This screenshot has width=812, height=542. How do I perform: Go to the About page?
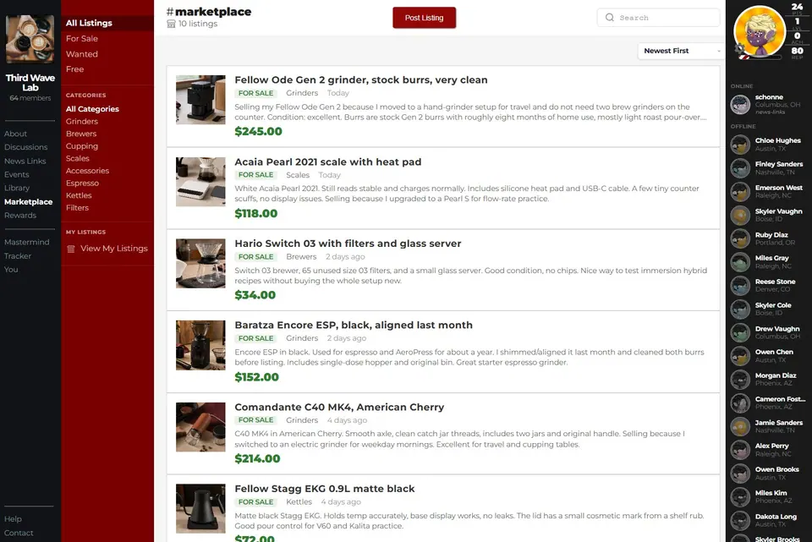(15, 134)
